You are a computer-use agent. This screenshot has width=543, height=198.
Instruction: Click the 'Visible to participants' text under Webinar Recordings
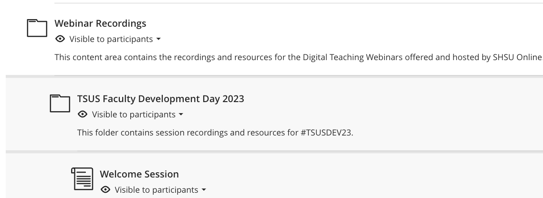[x=111, y=39]
